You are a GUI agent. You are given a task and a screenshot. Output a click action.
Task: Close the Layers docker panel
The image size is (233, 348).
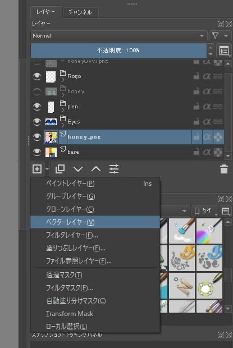click(229, 24)
